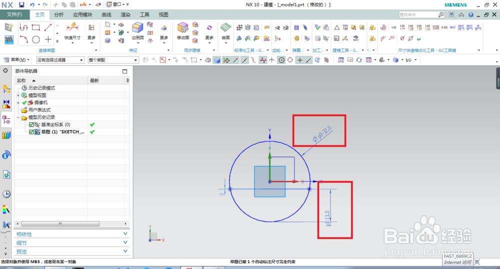Screen dimensions: 500x269
Task: Click 更多 in the 直接草图 group
Action: 91,32
